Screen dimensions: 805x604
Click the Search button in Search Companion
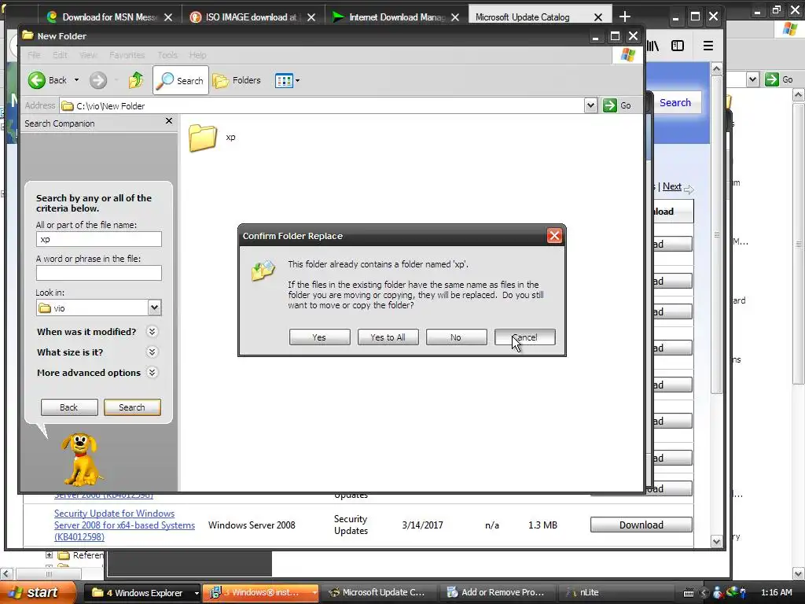132,407
